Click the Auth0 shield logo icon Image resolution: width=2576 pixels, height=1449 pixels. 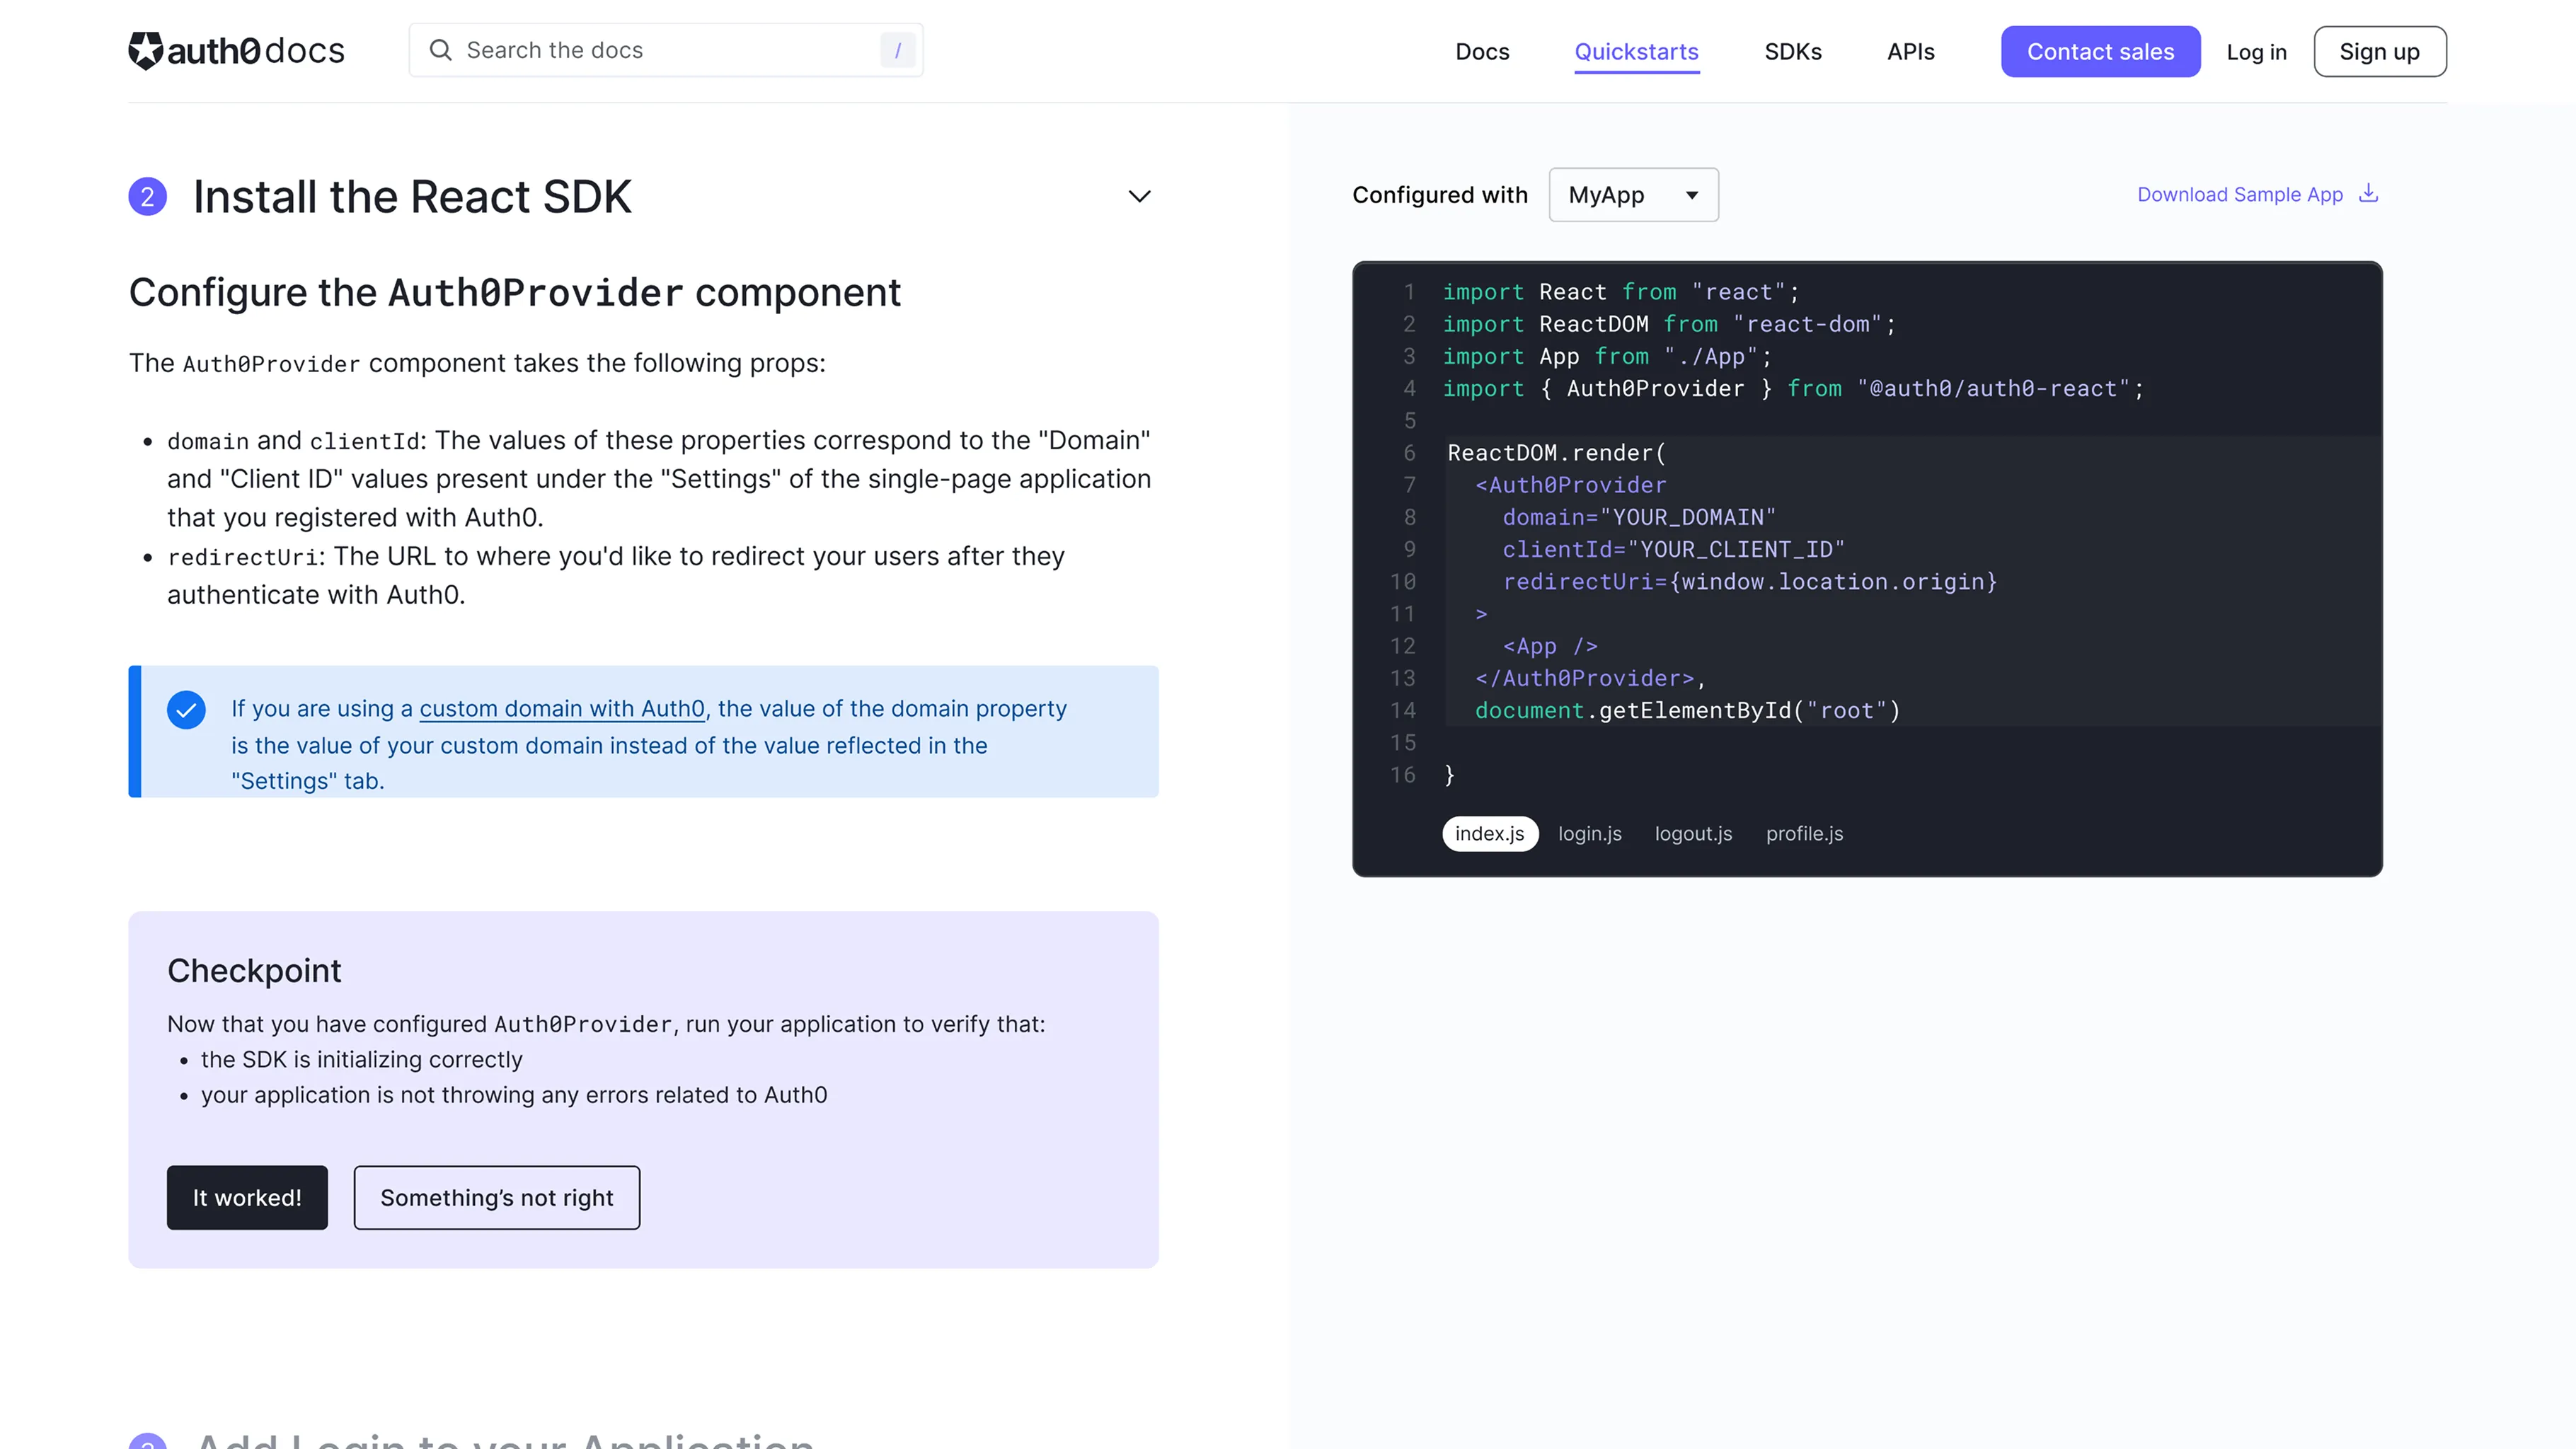point(145,50)
